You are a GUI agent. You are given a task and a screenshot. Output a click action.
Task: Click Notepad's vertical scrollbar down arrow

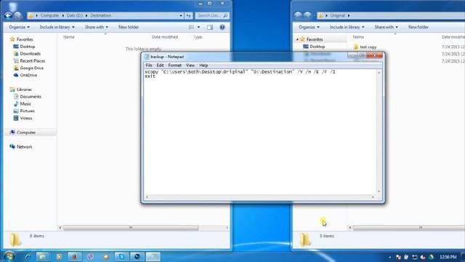(379, 191)
